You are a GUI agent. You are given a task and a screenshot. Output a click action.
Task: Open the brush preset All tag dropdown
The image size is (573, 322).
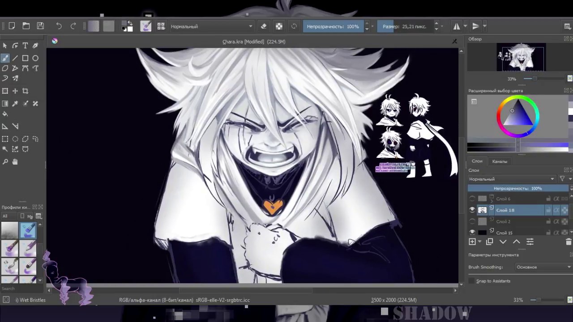[x=9, y=216]
